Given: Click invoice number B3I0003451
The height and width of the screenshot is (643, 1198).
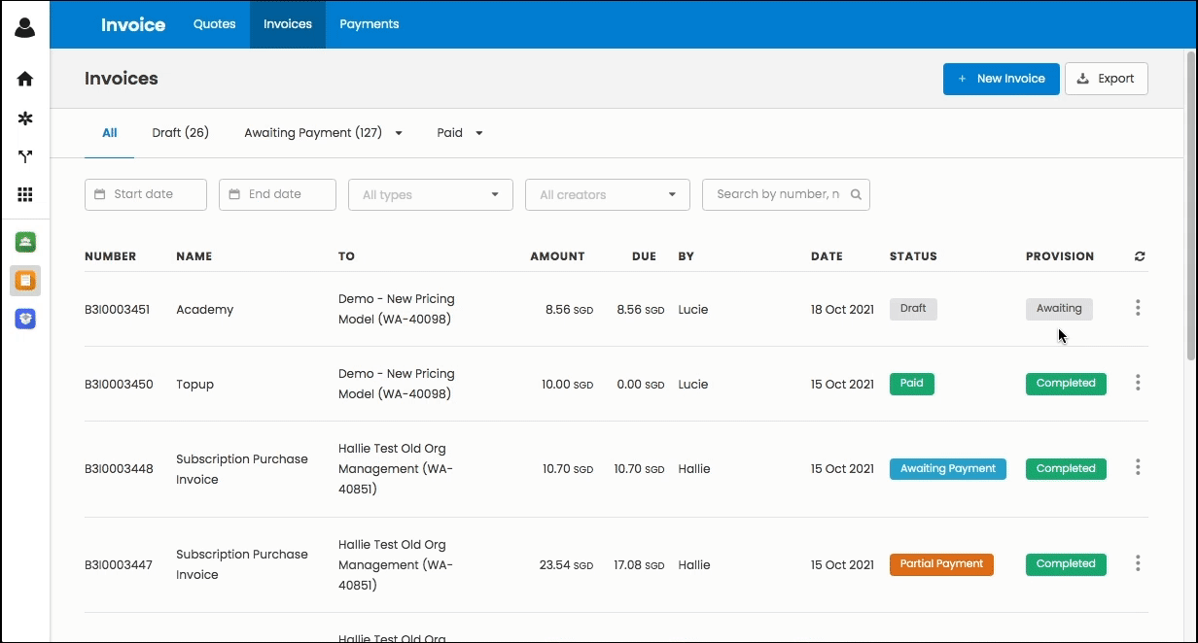Looking at the screenshot, I should [x=117, y=310].
